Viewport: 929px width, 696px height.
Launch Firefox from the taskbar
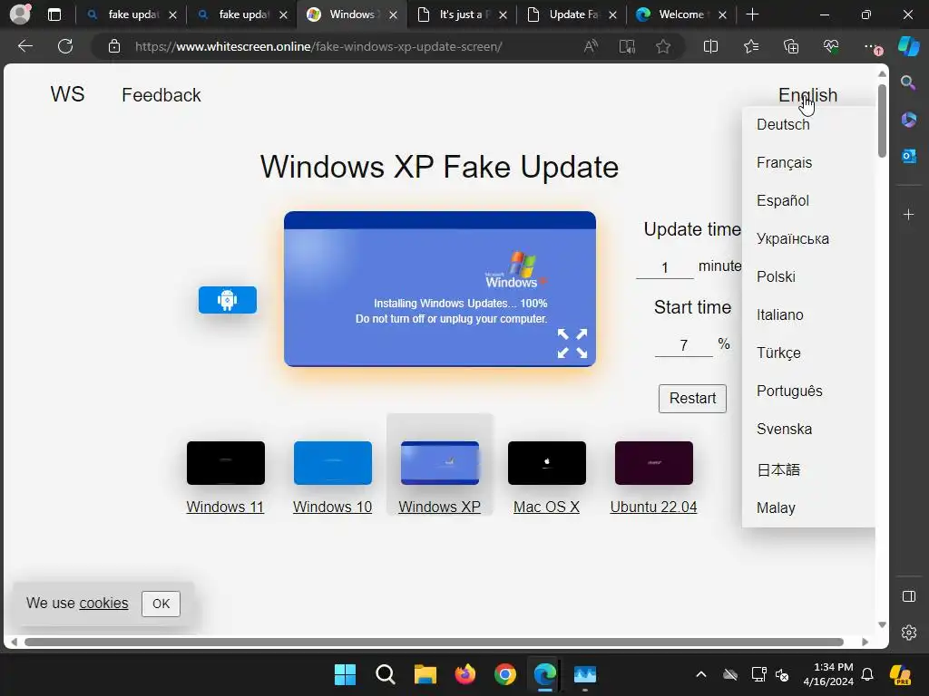(x=465, y=674)
